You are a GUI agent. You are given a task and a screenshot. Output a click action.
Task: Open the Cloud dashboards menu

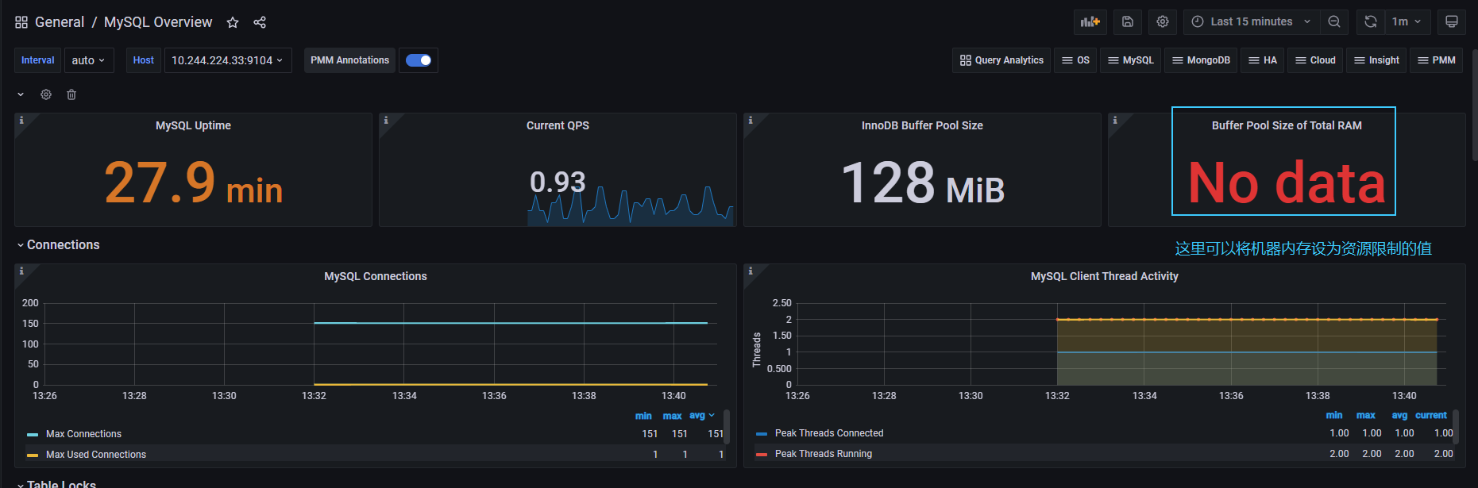[x=1315, y=60]
